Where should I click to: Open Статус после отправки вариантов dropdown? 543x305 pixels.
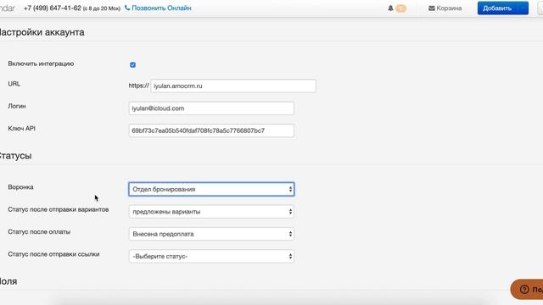pyautogui.click(x=211, y=212)
